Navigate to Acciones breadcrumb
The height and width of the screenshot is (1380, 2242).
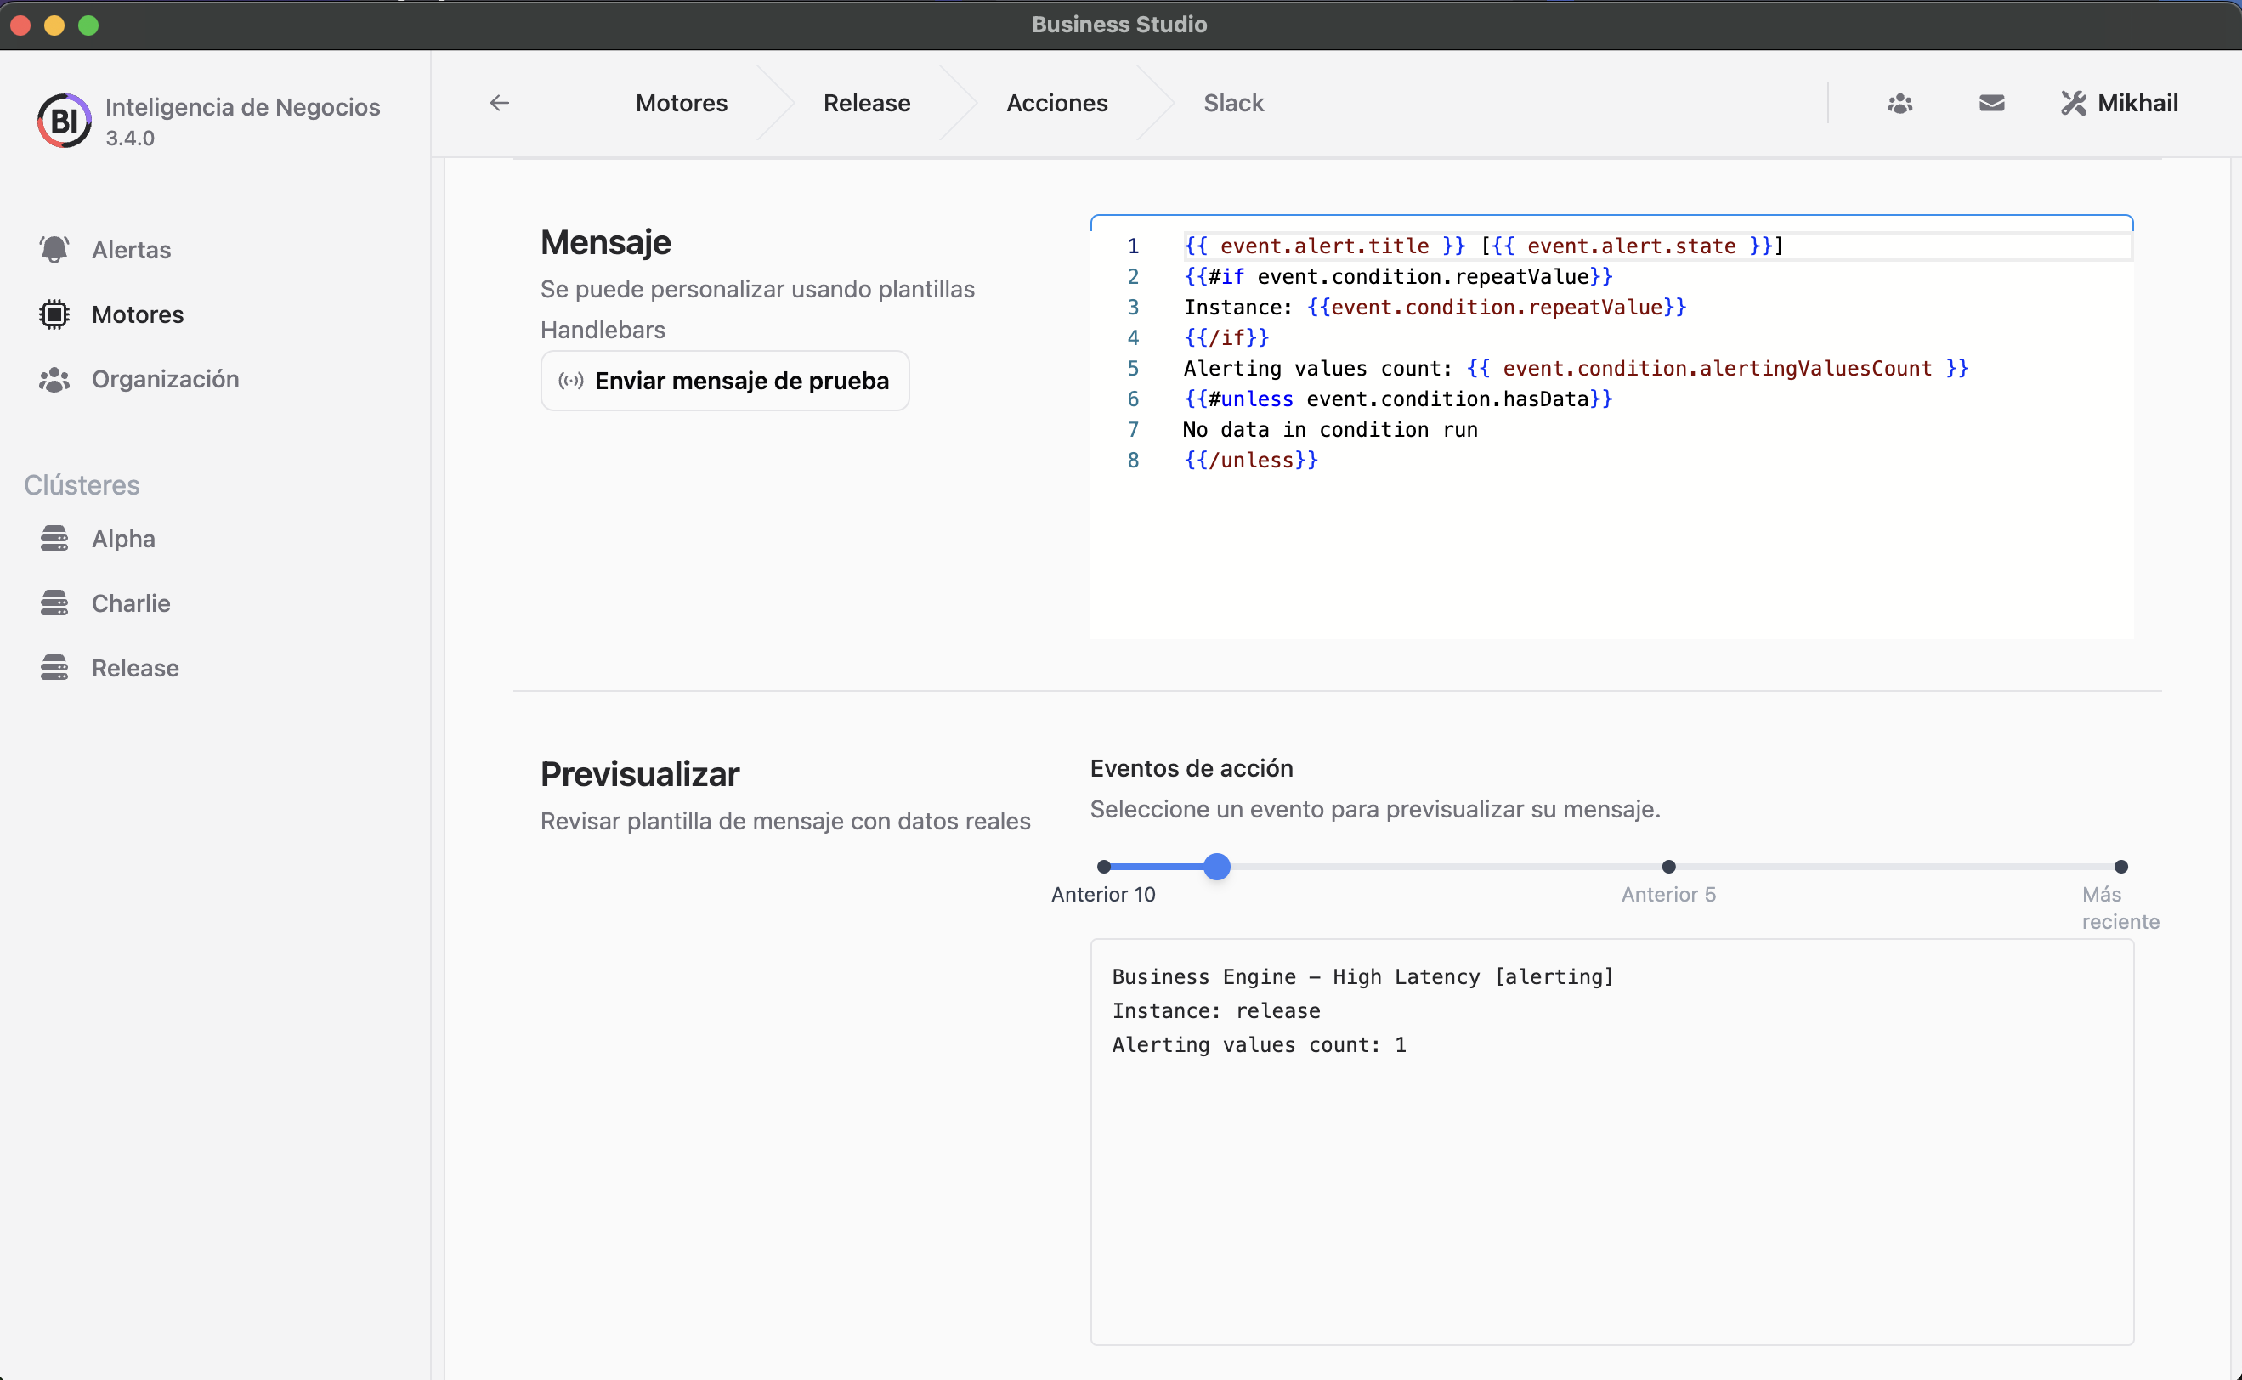point(1057,103)
